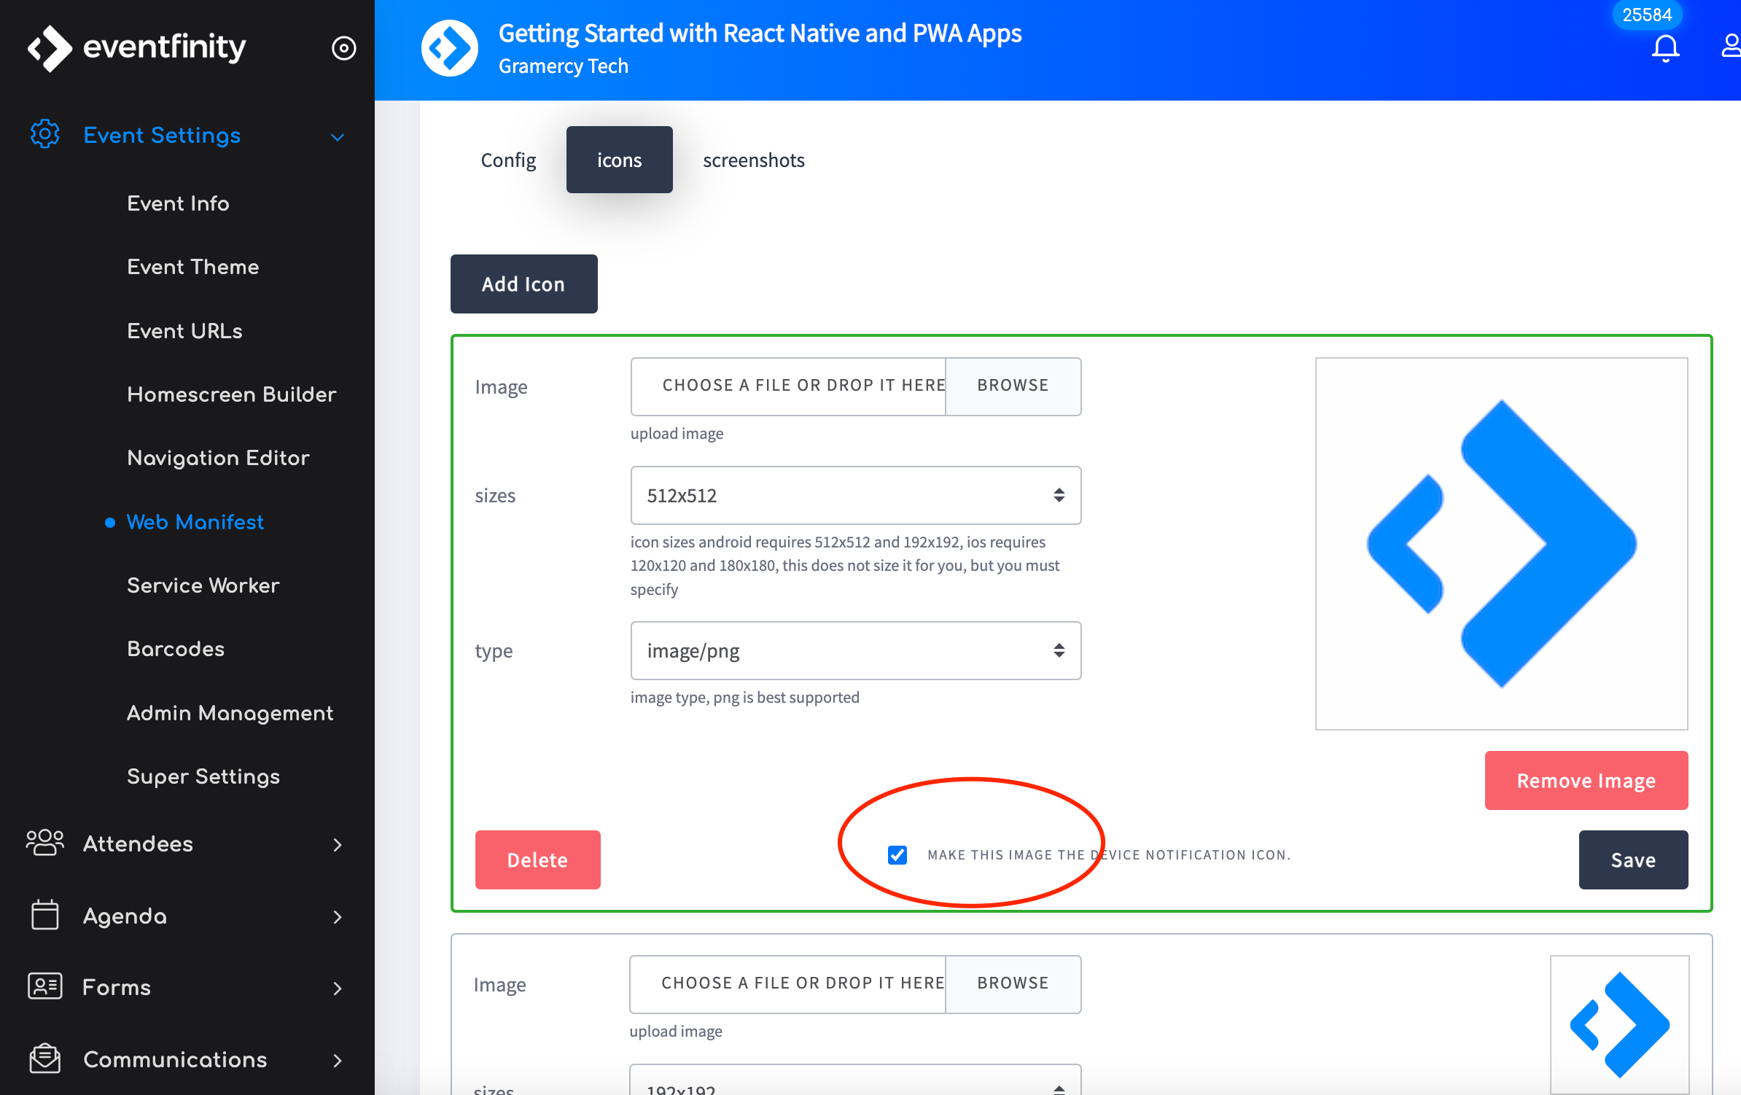Viewport: 1741px width, 1095px height.
Task: Open the image/png type dropdown
Action: pos(856,650)
